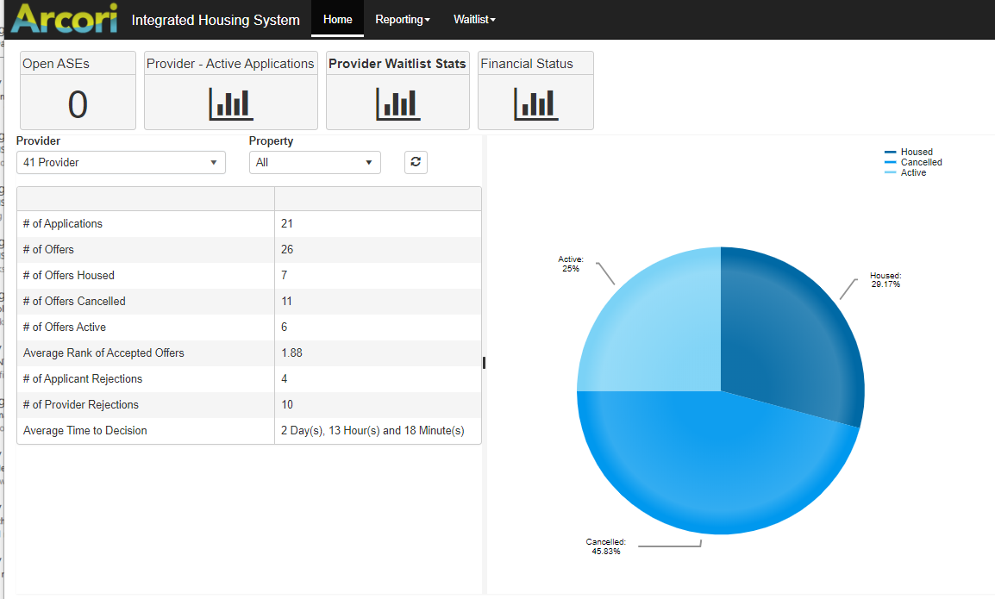Screen dimensions: 995x599
Task: Select the '# of Offers Active' row label
Action: 65,328
